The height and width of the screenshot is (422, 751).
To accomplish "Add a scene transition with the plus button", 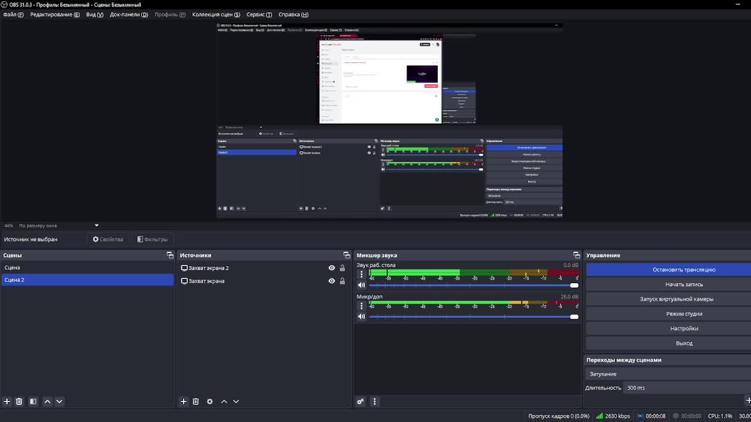I will 748,400.
